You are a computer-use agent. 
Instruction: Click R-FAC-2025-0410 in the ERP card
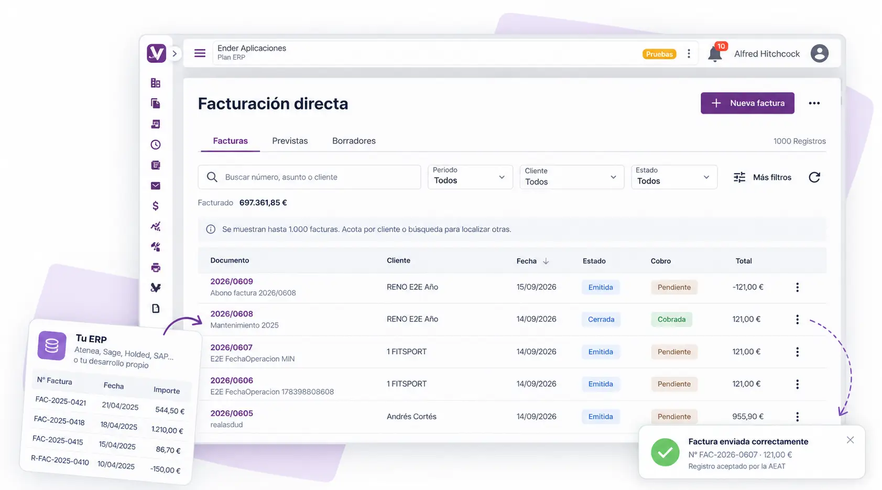coord(60,460)
